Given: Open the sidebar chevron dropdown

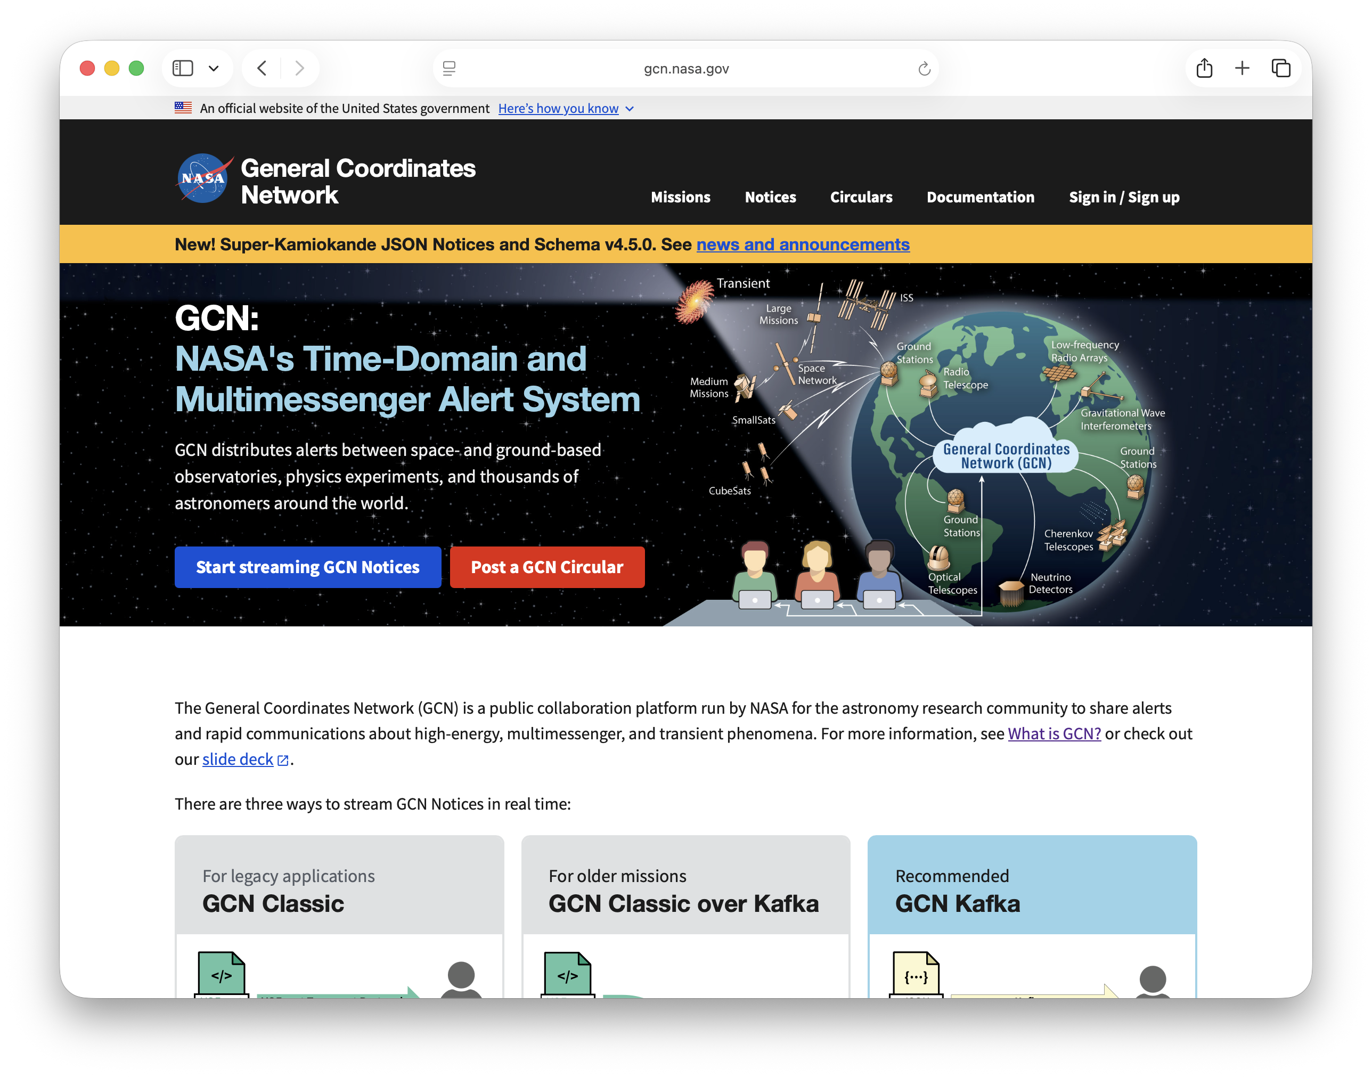Looking at the screenshot, I should [214, 68].
